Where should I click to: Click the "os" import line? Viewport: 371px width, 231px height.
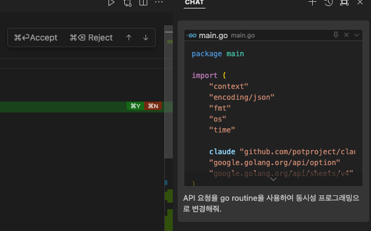tap(218, 119)
